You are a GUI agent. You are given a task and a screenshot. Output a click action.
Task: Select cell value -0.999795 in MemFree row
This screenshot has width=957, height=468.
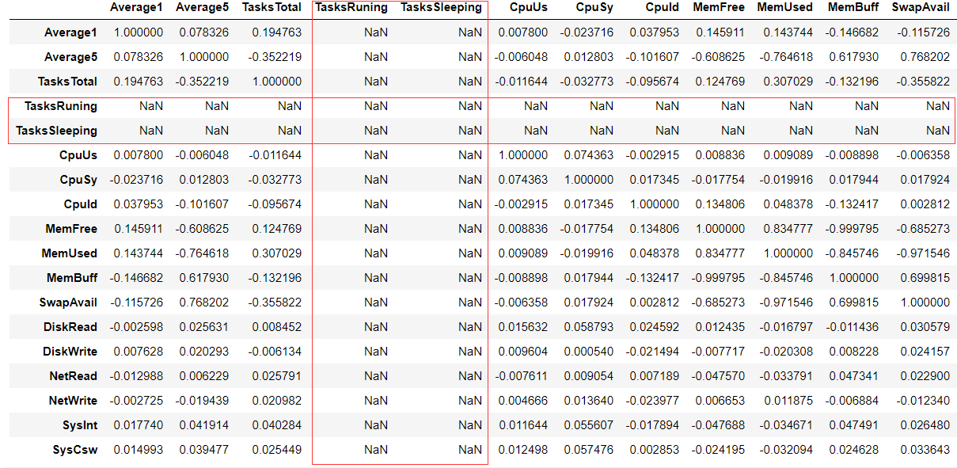[851, 229]
